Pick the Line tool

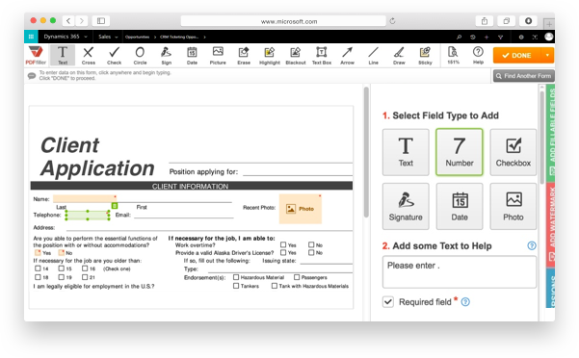[374, 55]
